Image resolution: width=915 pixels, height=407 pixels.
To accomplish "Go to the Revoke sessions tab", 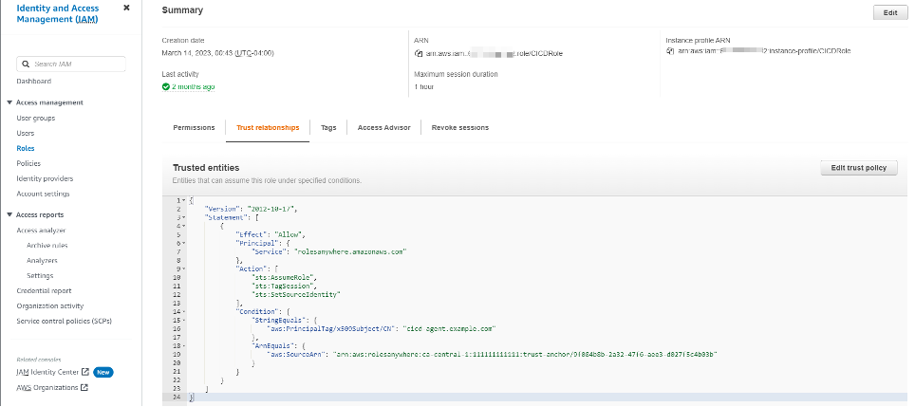I will (459, 128).
